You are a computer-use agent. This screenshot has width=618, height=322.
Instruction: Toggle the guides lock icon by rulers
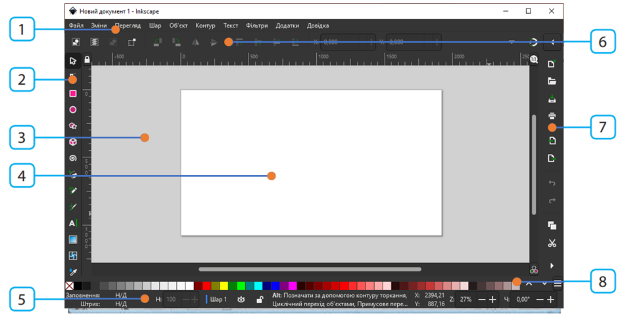[x=87, y=60]
